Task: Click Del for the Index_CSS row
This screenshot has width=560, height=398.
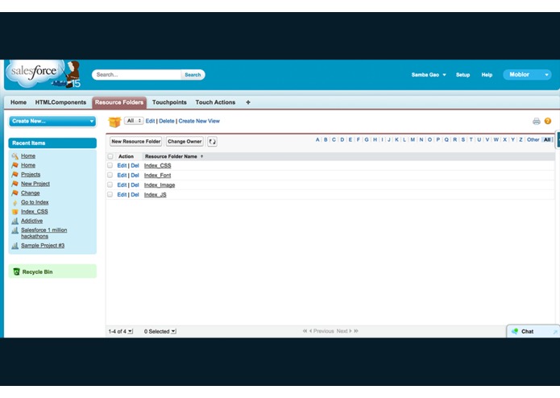Action: pyautogui.click(x=135, y=166)
